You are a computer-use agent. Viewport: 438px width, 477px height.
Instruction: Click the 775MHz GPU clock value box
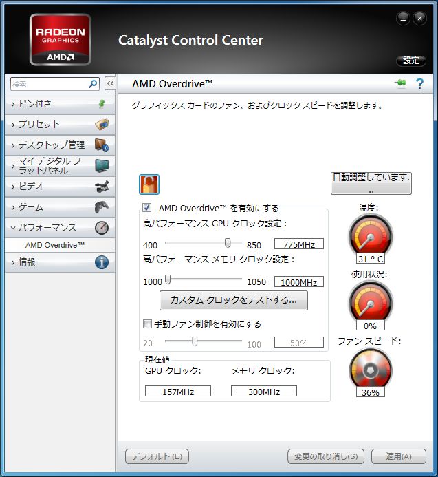pyautogui.click(x=299, y=244)
